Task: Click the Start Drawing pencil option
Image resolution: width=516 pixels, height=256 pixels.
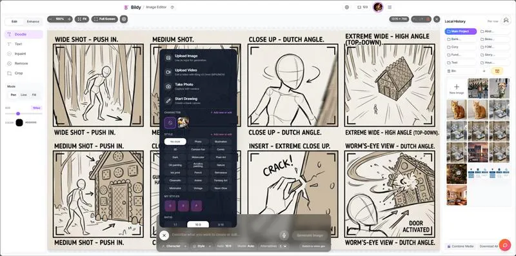Action: [198, 101]
